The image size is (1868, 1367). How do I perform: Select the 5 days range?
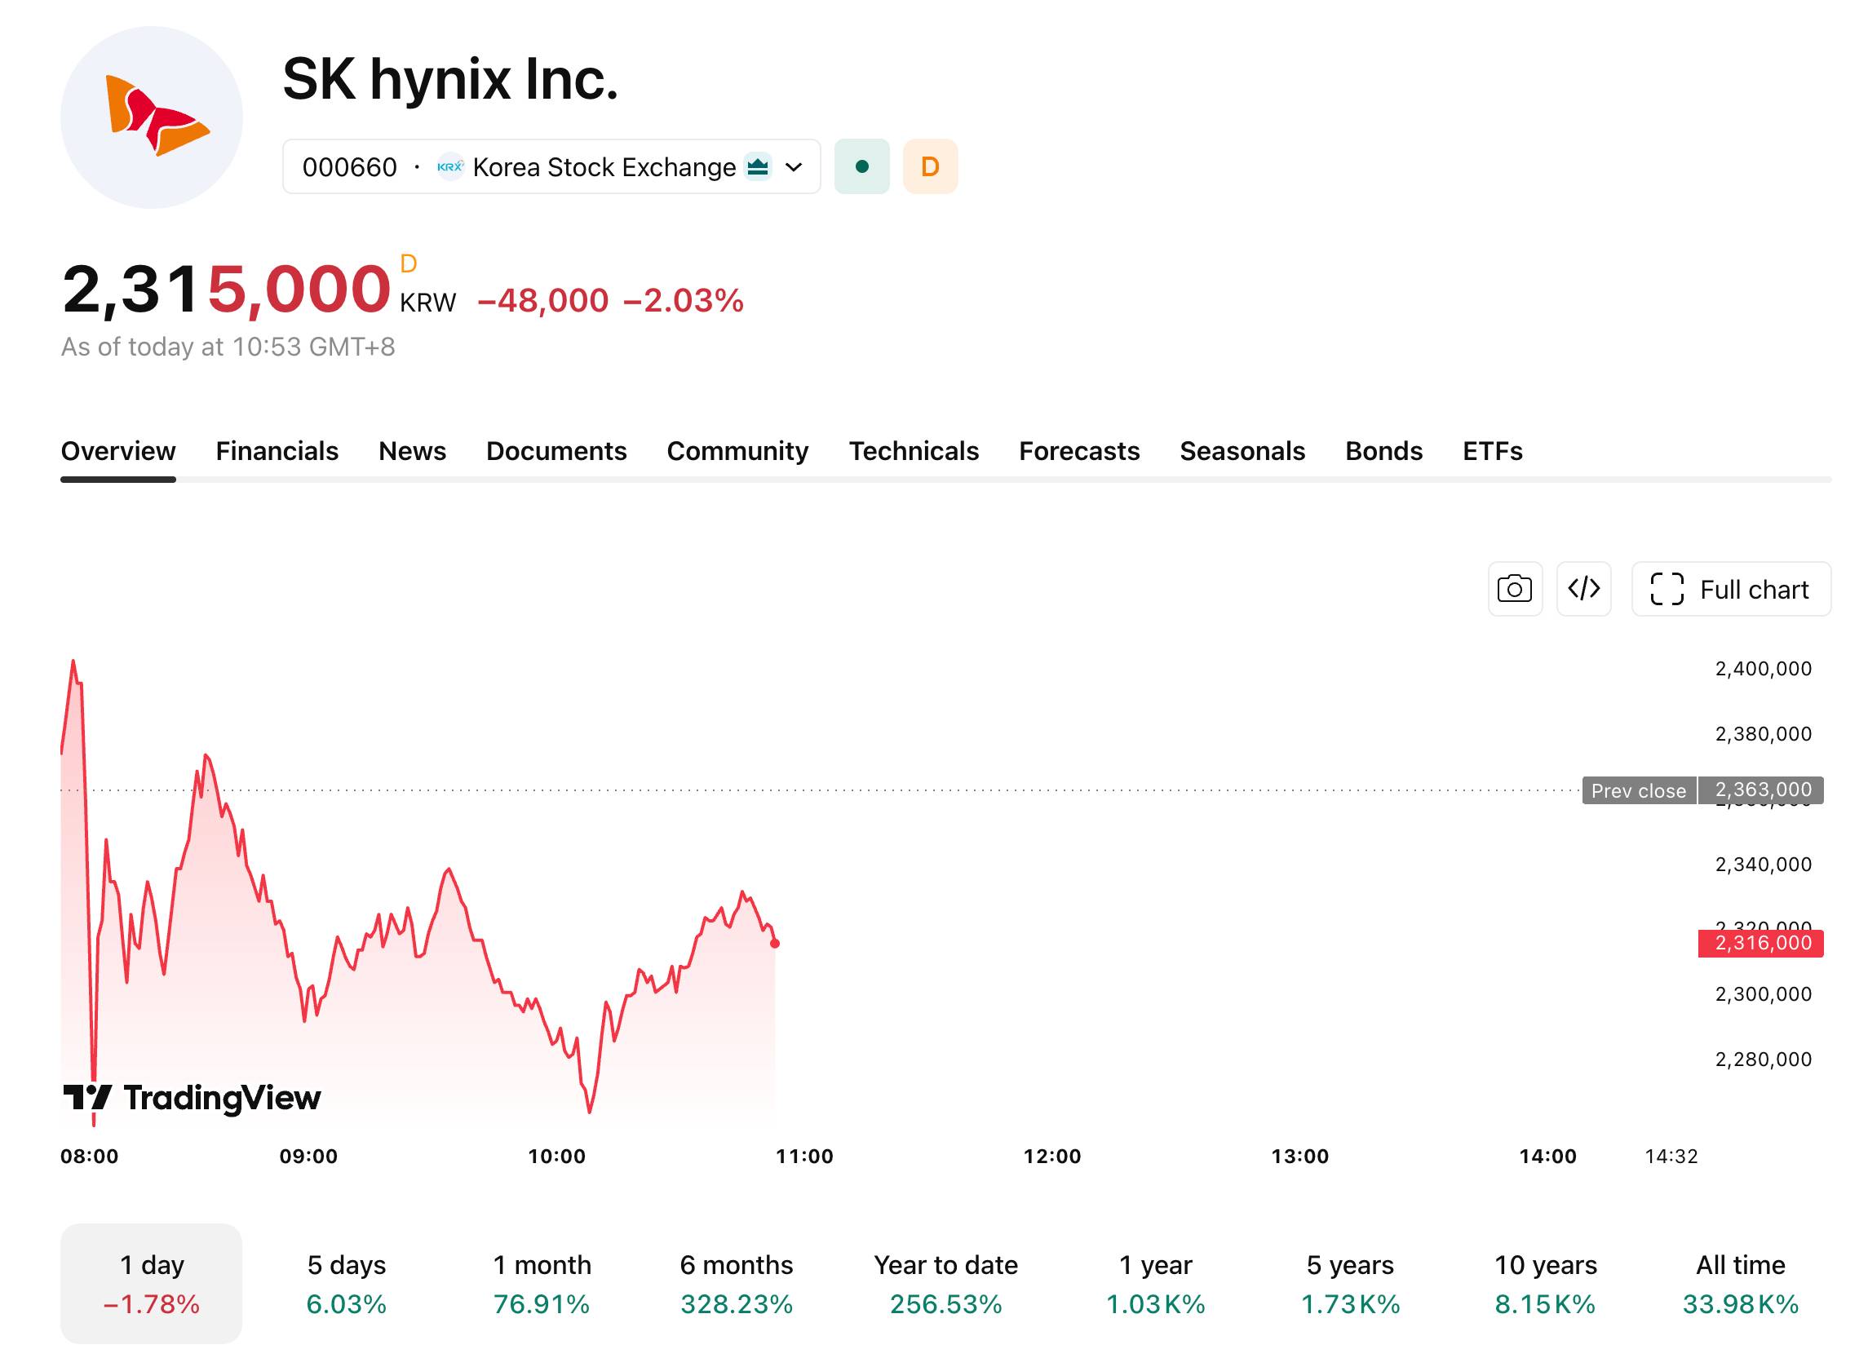(346, 1284)
